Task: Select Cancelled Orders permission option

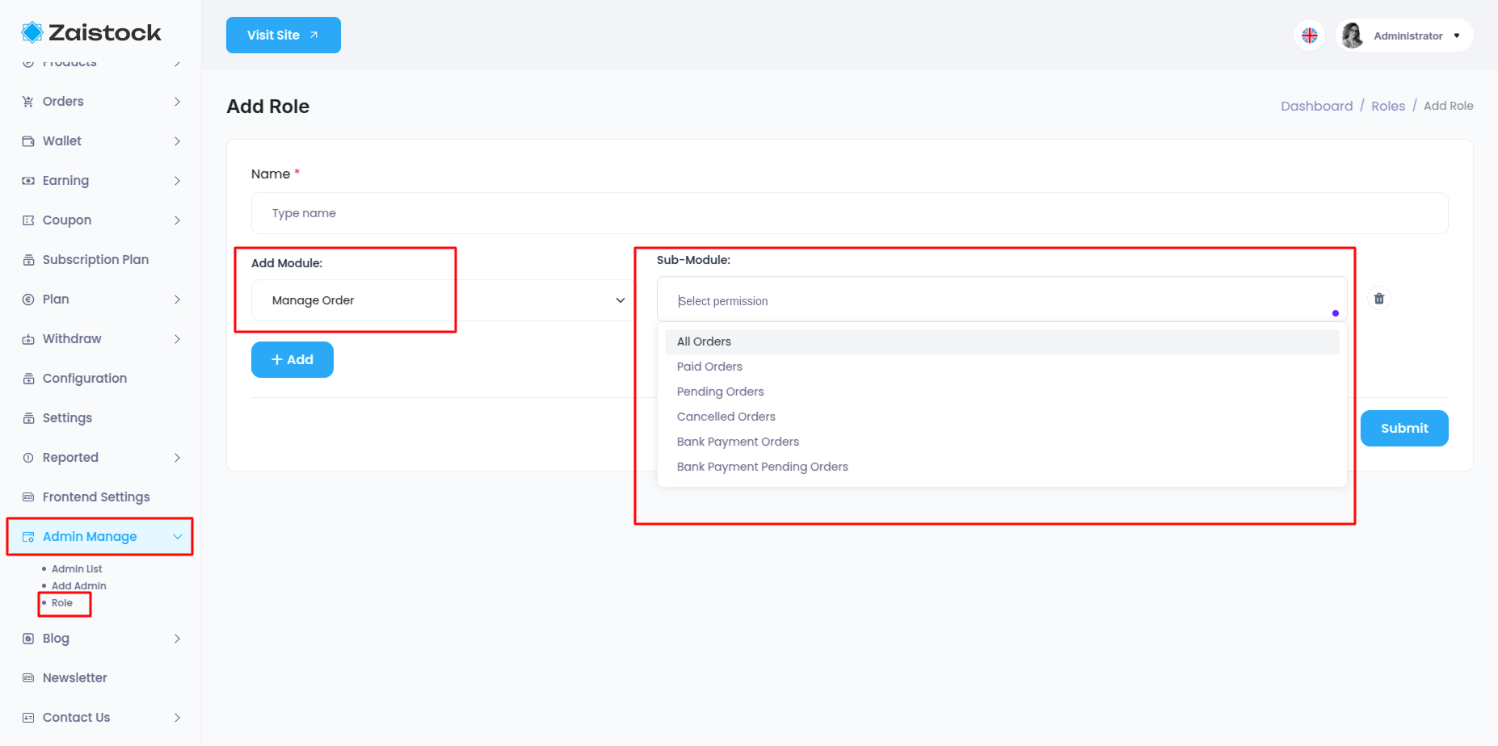Action: pos(1002,417)
